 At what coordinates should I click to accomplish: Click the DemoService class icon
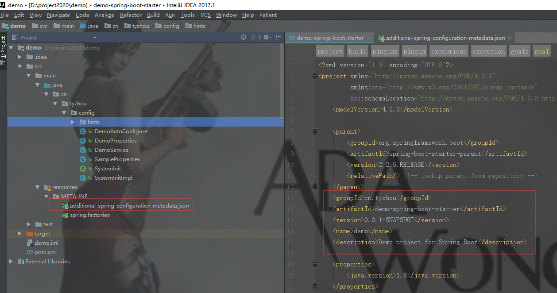(x=82, y=150)
